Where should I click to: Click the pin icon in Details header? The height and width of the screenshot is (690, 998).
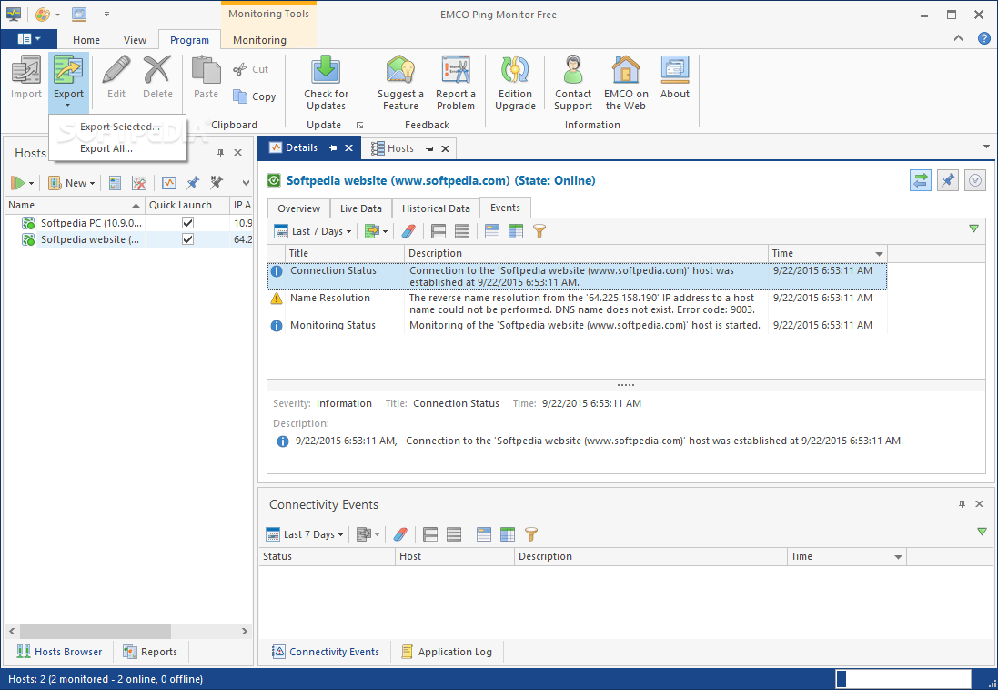[x=948, y=180]
